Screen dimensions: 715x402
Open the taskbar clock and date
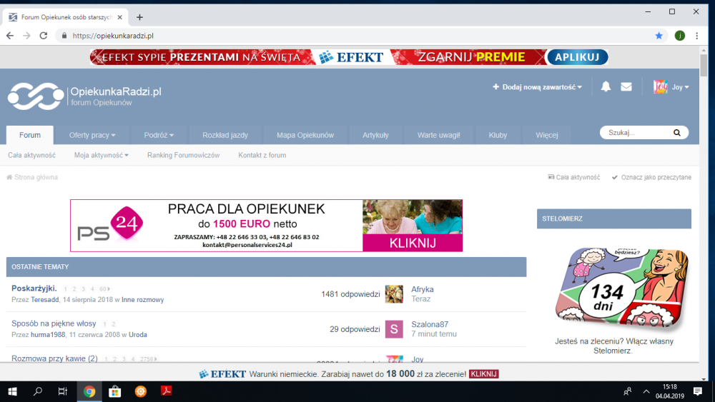tap(670, 391)
